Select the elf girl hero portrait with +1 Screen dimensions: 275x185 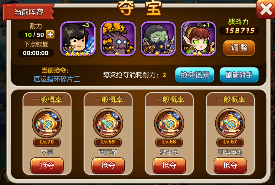point(198,39)
